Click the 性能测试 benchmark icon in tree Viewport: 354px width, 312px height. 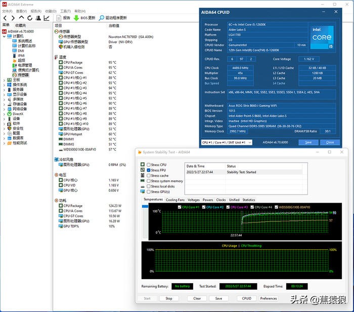[x=9, y=143]
